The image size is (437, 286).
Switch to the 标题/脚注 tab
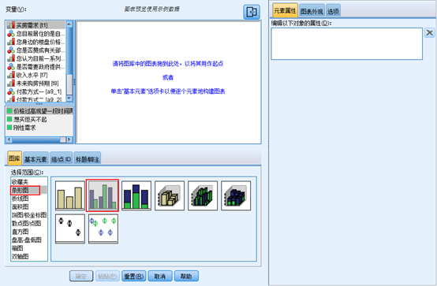click(88, 159)
